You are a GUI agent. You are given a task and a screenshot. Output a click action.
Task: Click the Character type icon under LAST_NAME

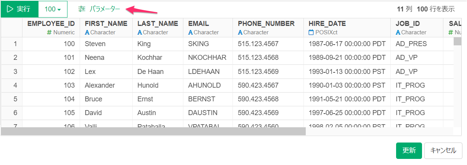point(140,32)
